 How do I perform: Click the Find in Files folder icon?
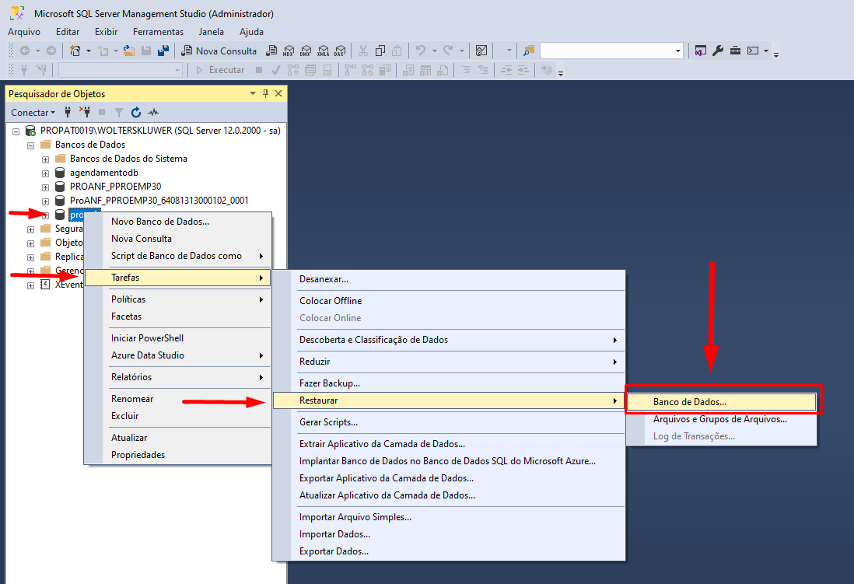528,51
